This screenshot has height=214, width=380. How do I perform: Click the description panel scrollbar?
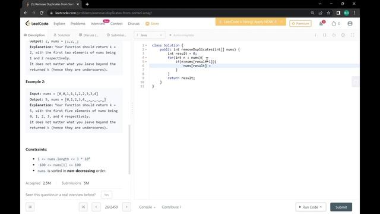[129, 149]
